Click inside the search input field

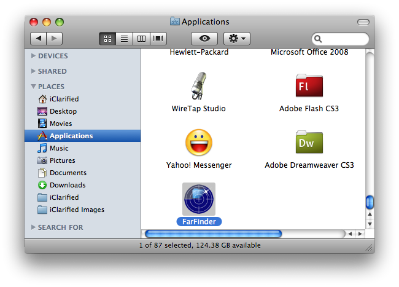coord(340,39)
